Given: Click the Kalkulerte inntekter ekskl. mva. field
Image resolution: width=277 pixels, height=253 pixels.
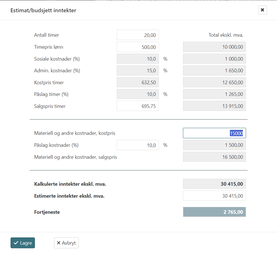Looking at the screenshot, I should [214, 184].
